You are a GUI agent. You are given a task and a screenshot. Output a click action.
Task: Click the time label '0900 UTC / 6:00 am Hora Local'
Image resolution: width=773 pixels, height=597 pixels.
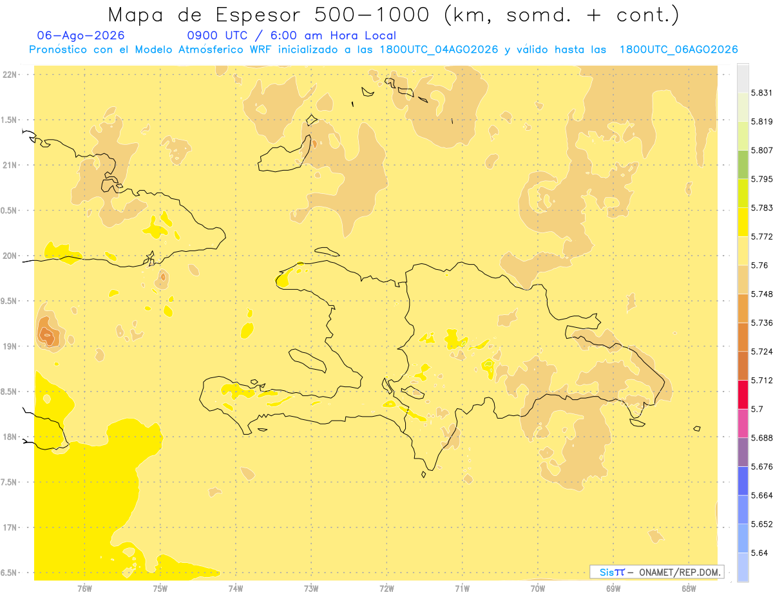(x=291, y=35)
